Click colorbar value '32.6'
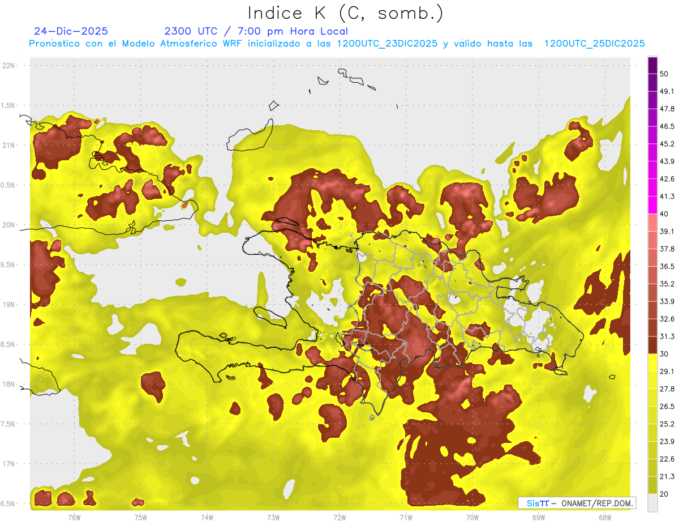 [667, 319]
